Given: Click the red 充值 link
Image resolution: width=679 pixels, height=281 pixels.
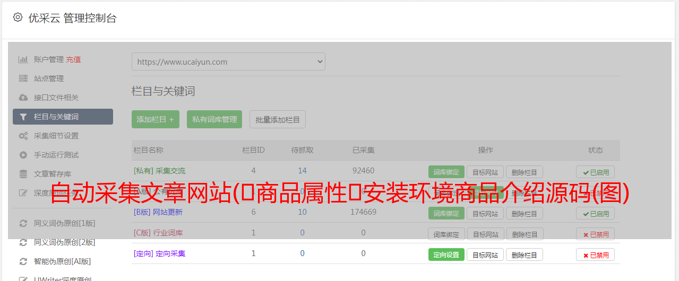Looking at the screenshot, I should (x=74, y=59).
